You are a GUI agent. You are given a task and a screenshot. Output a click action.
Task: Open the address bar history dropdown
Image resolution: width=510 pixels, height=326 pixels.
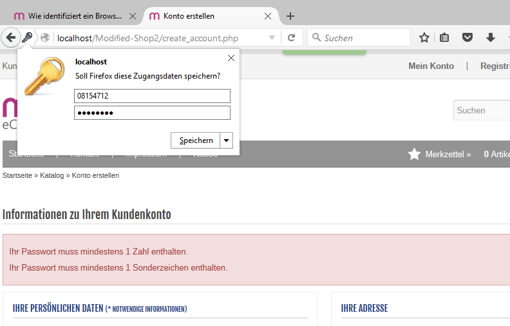pyautogui.click(x=272, y=38)
